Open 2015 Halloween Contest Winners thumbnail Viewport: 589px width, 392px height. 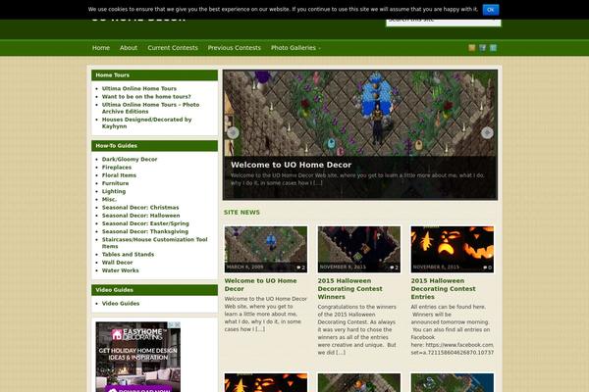coord(358,249)
